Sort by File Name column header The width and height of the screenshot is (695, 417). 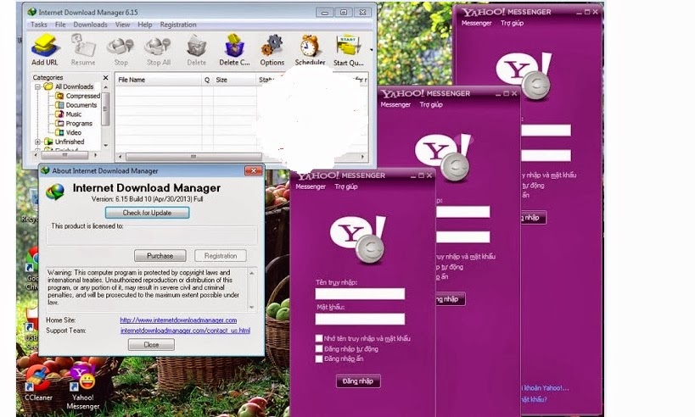point(159,80)
